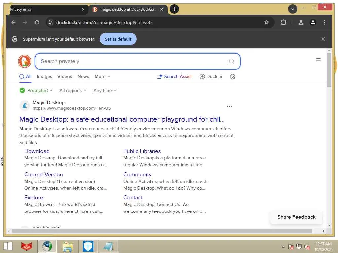This screenshot has width=338, height=253.
Task: Click the browser forward arrow
Action: 25,22
